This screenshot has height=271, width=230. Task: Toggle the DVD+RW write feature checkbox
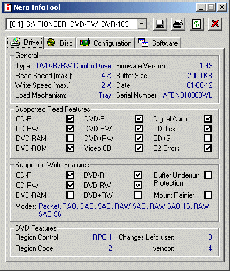point(138,195)
